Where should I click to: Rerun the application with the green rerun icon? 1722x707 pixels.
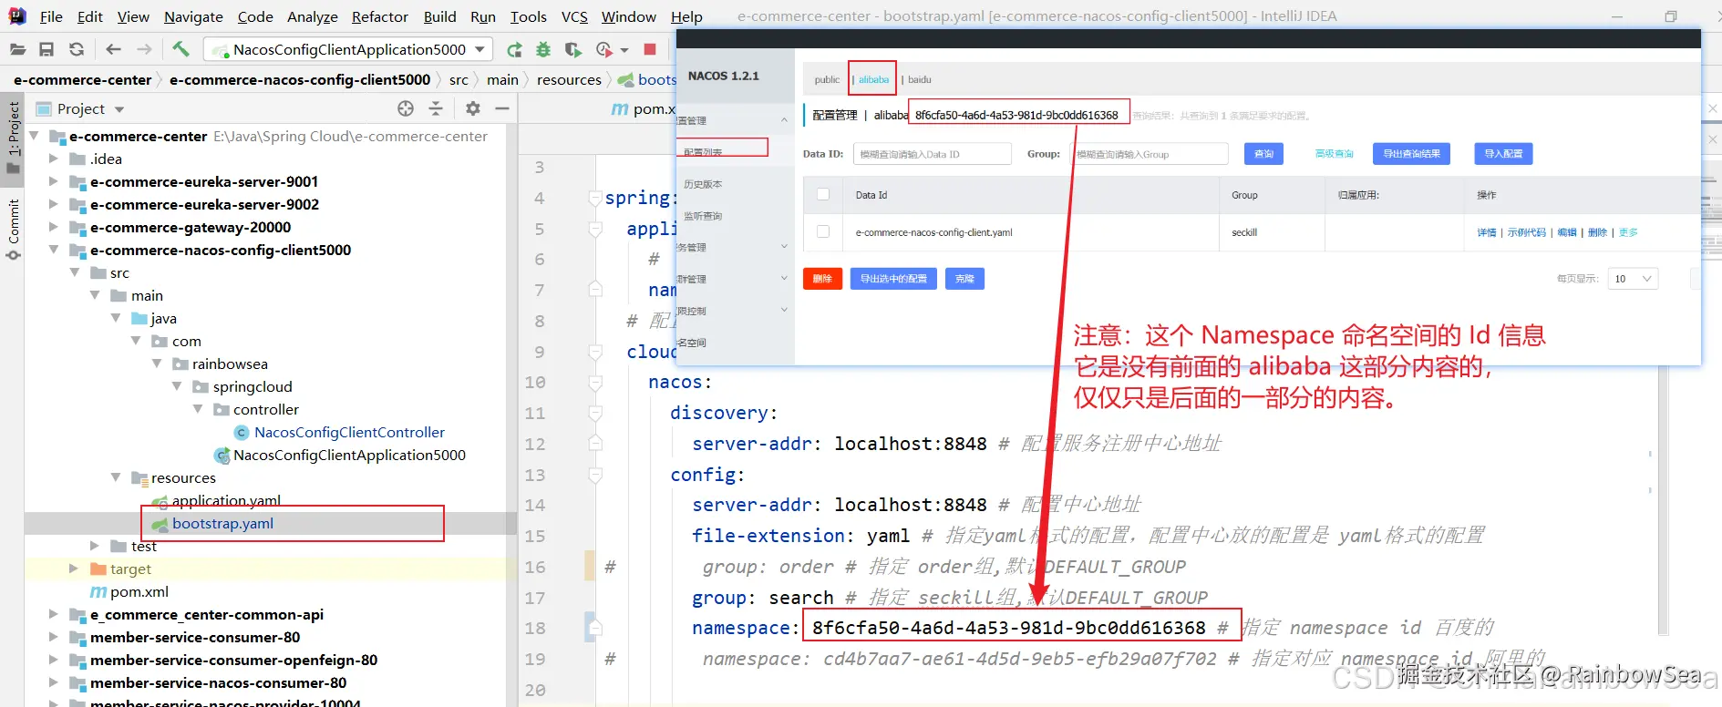point(515,49)
